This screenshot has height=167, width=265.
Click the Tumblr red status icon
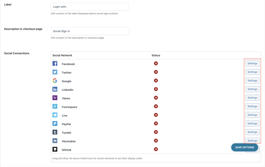point(156,132)
